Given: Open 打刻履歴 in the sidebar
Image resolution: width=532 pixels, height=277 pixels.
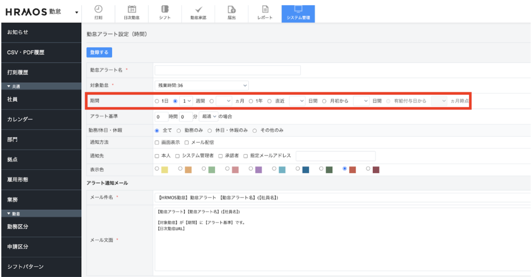Looking at the screenshot, I should click(x=41, y=73).
